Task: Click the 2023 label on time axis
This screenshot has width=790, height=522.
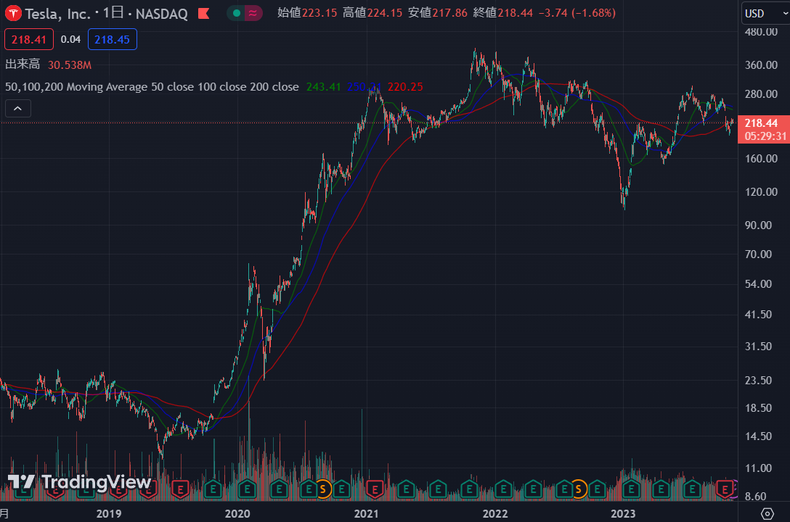Action: pos(623,514)
